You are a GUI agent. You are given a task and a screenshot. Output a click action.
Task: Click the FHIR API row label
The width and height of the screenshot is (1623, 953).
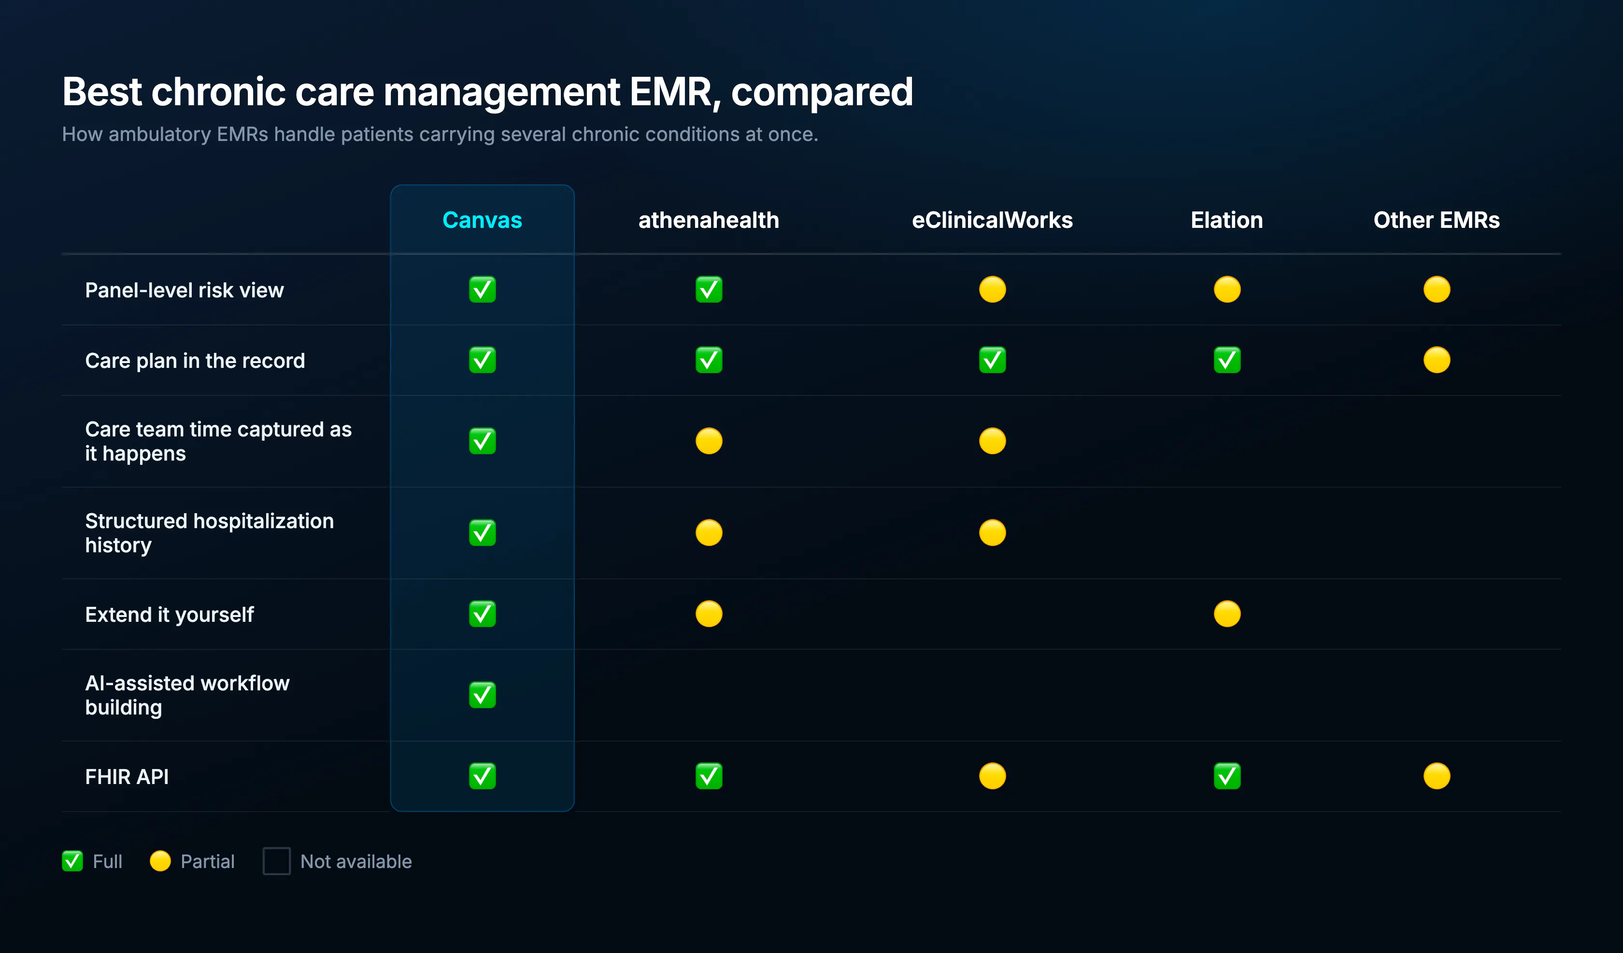(x=127, y=777)
